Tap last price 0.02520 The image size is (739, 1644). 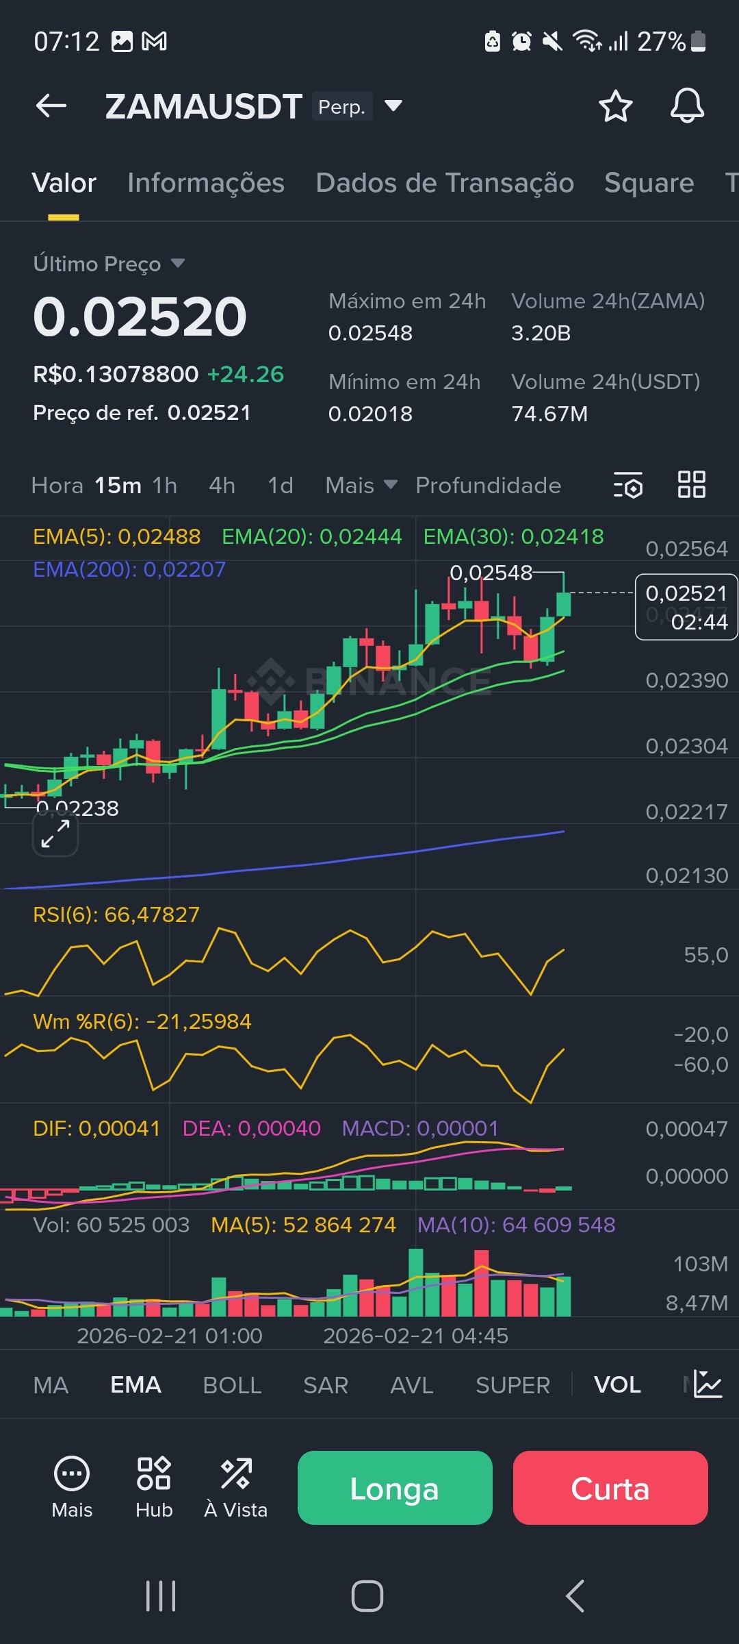(140, 316)
